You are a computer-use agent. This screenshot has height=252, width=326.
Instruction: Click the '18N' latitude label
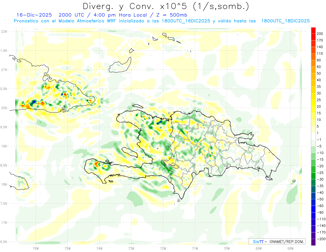pyautogui.click(x=4, y=184)
